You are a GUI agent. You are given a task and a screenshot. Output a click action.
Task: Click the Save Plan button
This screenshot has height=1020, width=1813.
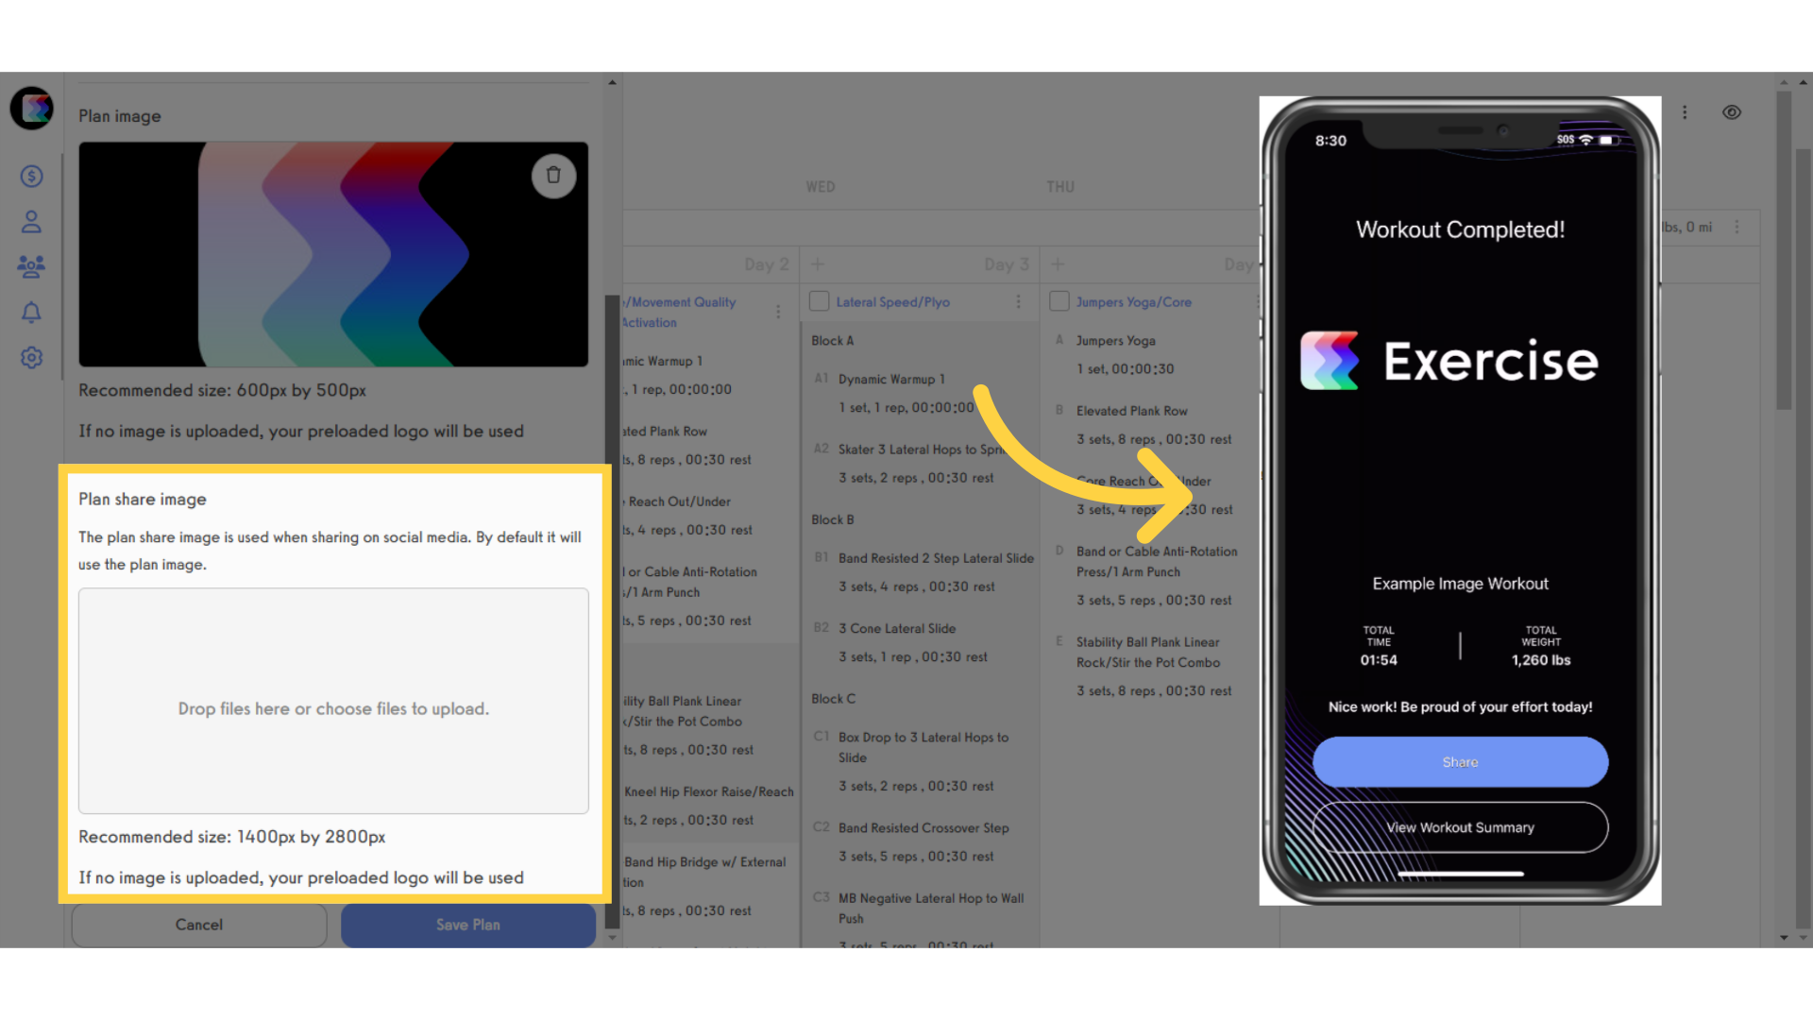[x=467, y=923]
